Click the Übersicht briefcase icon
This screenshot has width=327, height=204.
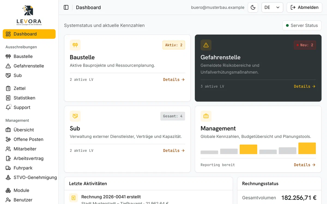click(x=8, y=130)
